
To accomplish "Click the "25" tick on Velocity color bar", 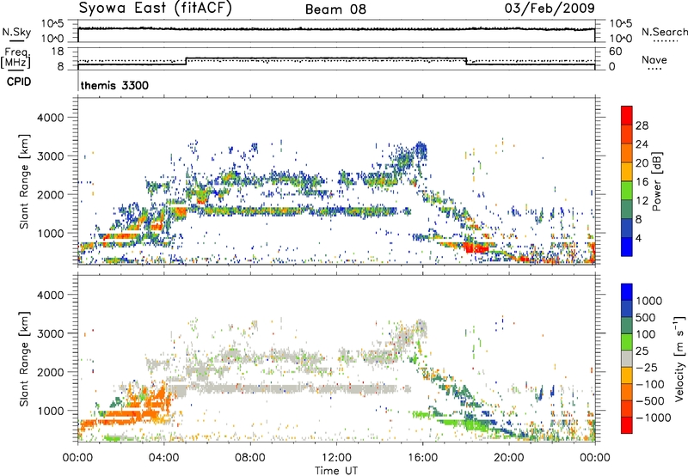I will [x=642, y=351].
